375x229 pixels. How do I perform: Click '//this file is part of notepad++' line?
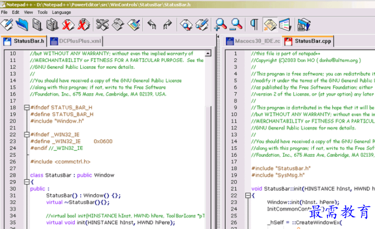click(x=286, y=54)
